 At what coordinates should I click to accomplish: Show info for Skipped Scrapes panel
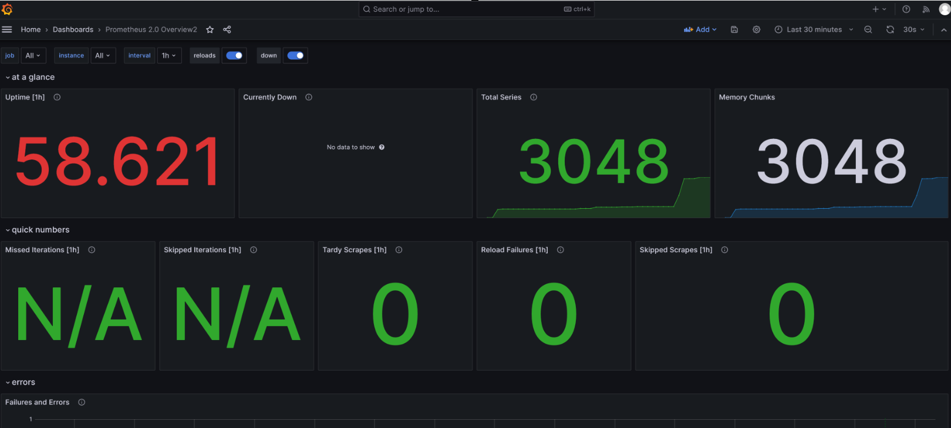click(724, 250)
